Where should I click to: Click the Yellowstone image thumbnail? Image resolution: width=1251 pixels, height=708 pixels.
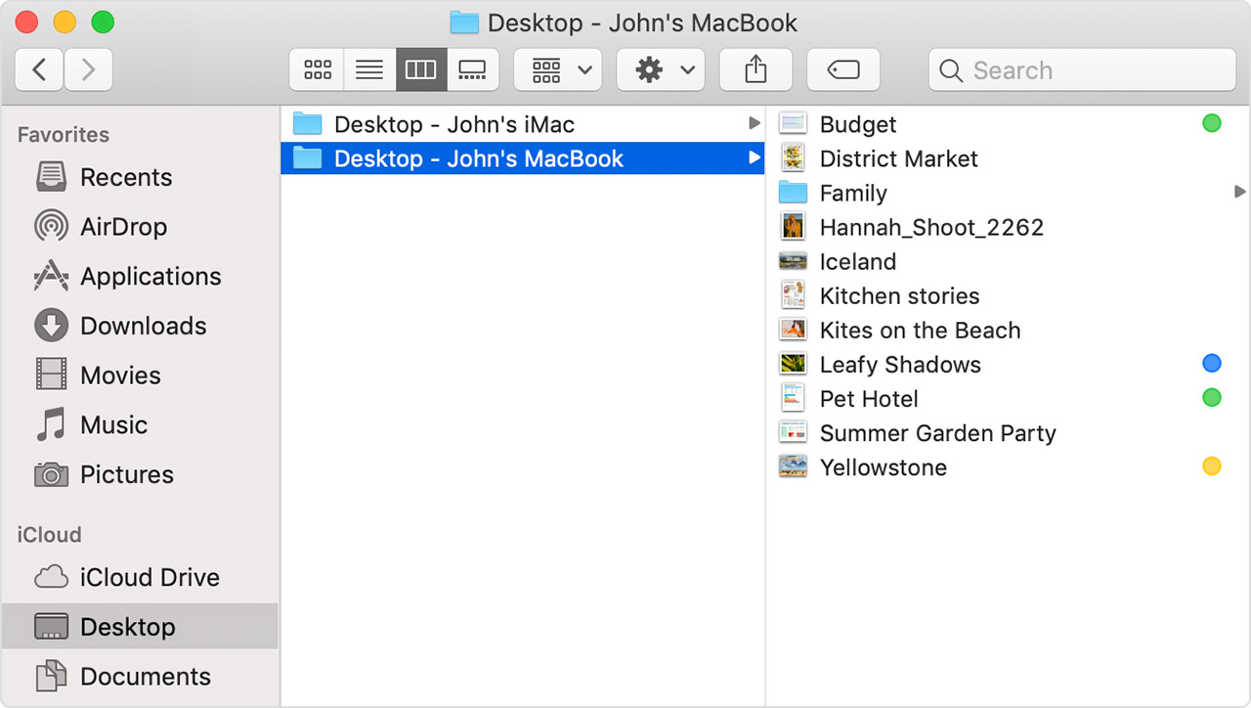(x=793, y=465)
